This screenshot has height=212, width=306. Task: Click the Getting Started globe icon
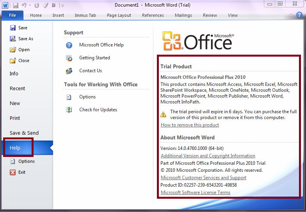click(x=69, y=58)
